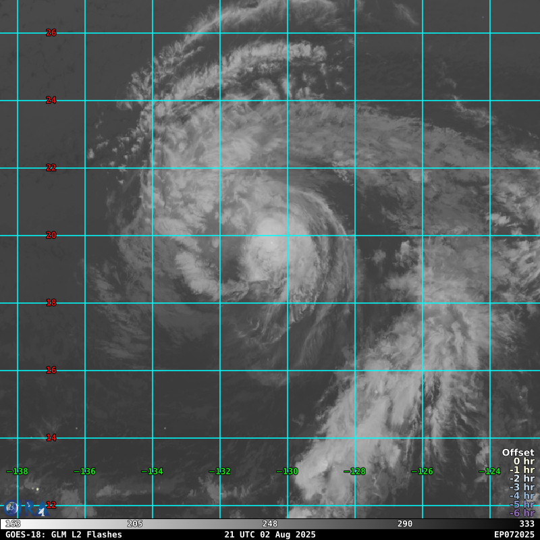Viewport: 540px width, 540px height.
Task: Select the 0 hr offset legend entry
Action: coord(524,462)
